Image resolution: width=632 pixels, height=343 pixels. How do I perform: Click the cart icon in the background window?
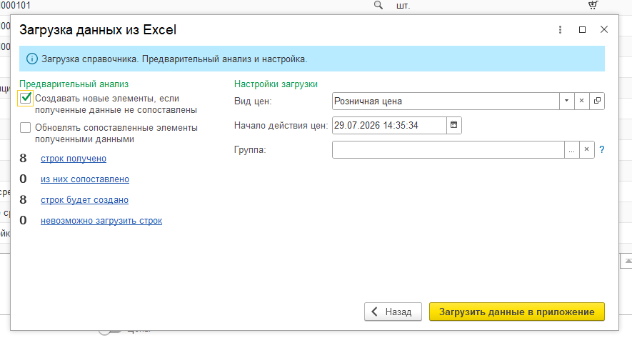coord(593,5)
